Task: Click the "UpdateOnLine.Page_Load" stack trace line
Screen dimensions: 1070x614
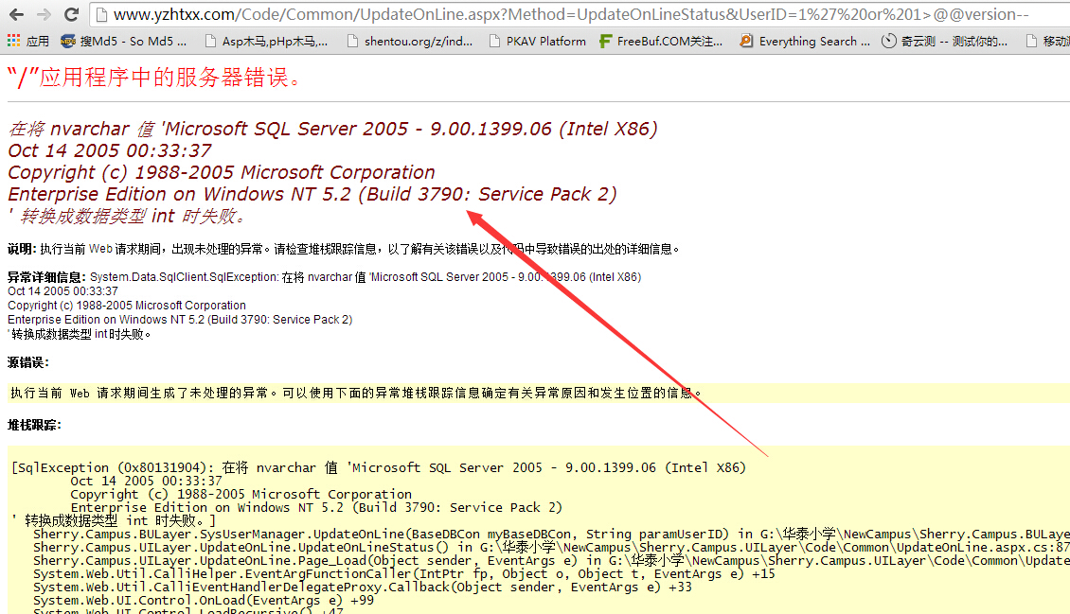Action: pyautogui.click(x=551, y=561)
